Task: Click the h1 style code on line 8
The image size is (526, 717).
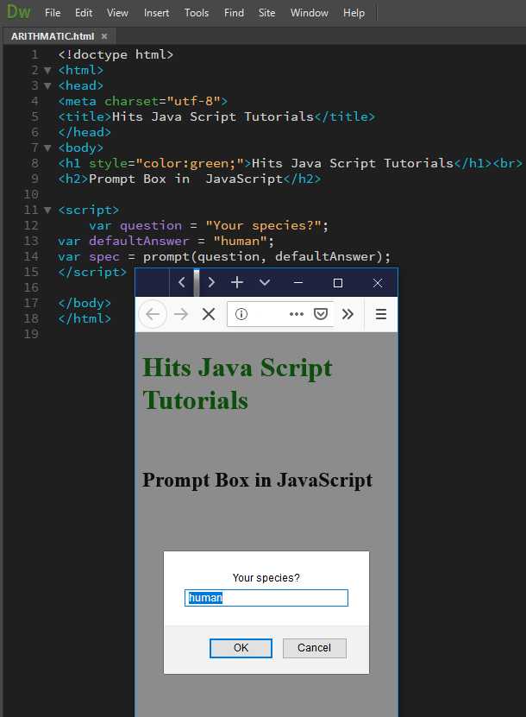Action: (x=291, y=164)
